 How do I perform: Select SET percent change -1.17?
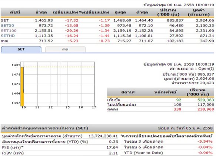pyautogui.click(x=104, y=20)
